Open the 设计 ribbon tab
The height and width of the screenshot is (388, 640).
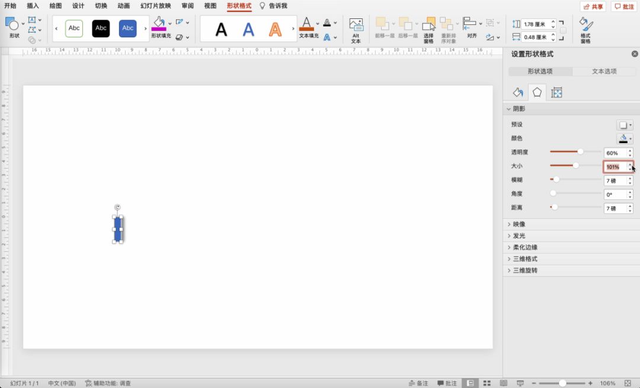[x=78, y=6]
